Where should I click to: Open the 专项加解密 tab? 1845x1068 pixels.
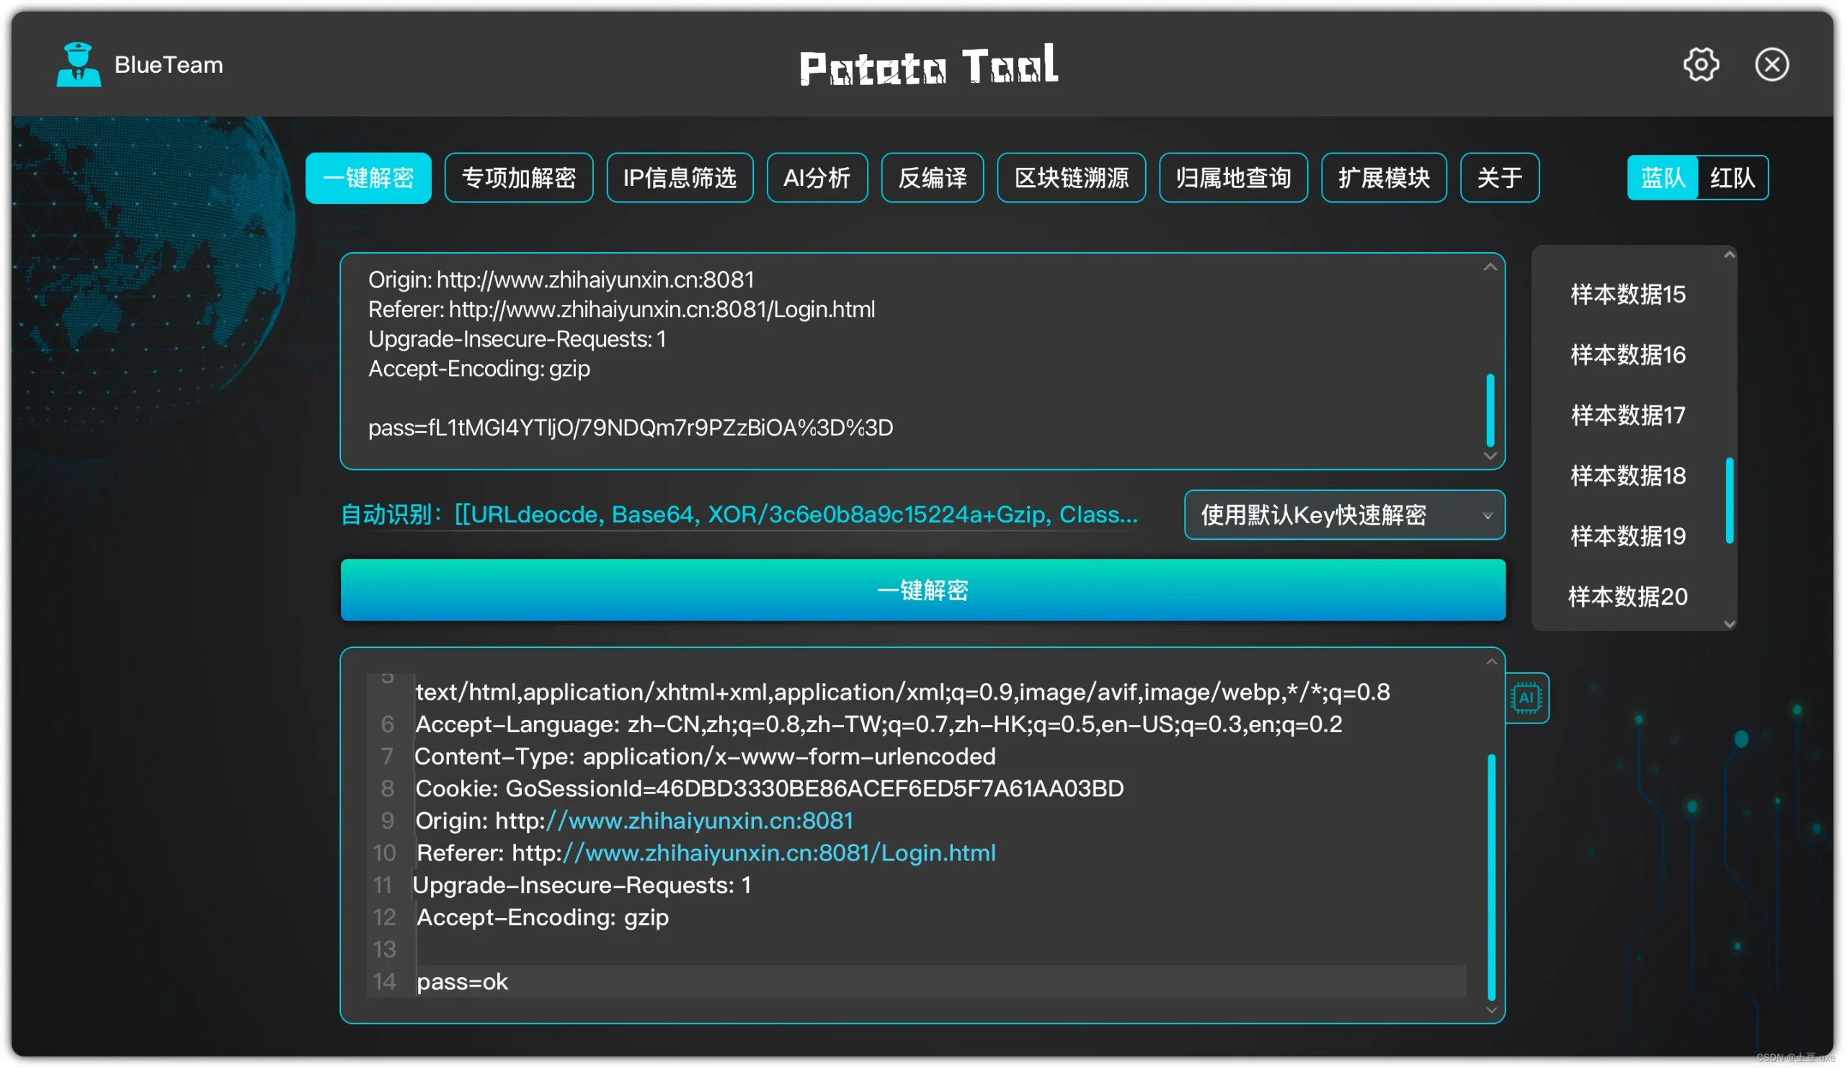[x=518, y=178]
